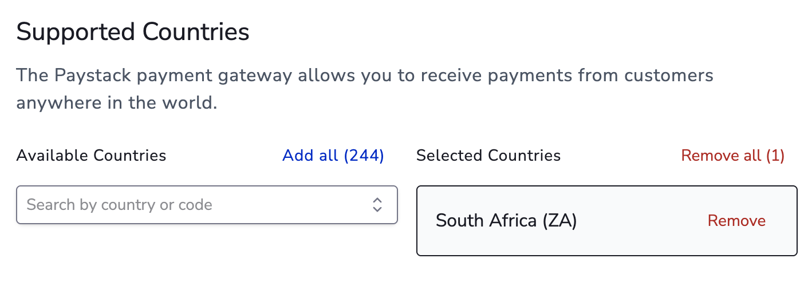The image size is (812, 286).
Task: Click the 'anywhere in the world.' text line
Action: coord(117,105)
